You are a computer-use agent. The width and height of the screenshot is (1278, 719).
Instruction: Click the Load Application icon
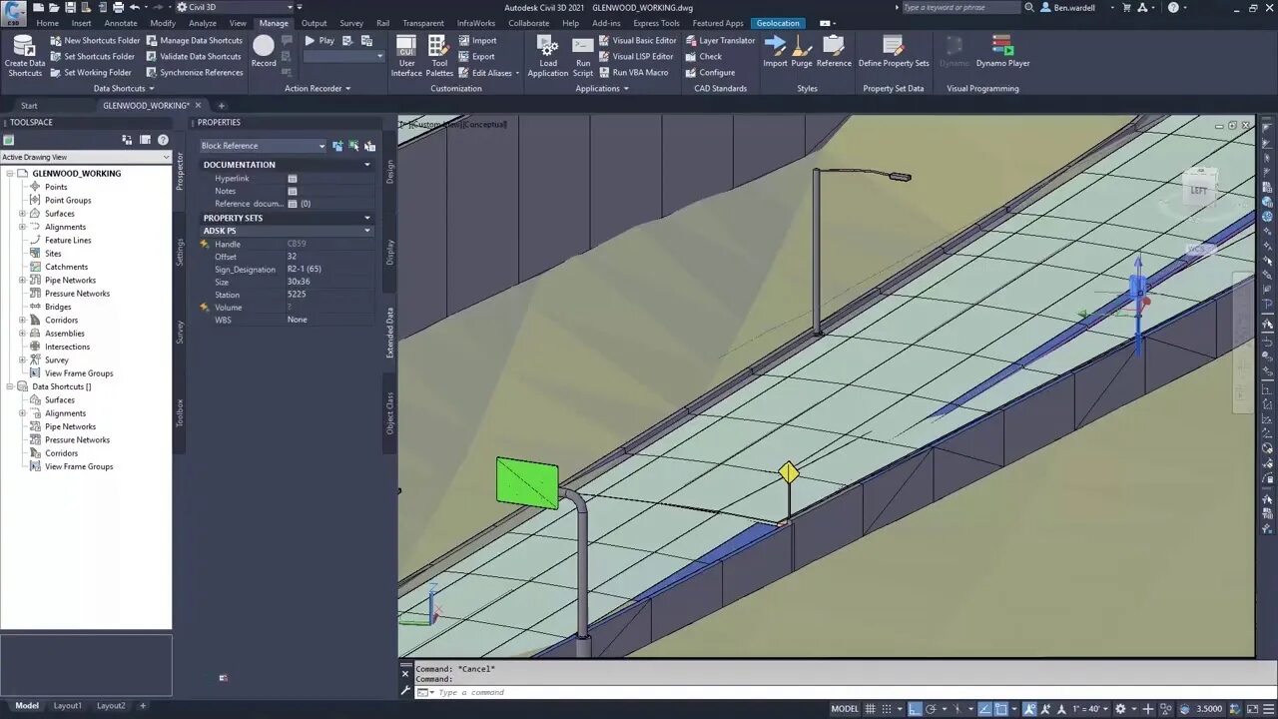click(x=547, y=45)
